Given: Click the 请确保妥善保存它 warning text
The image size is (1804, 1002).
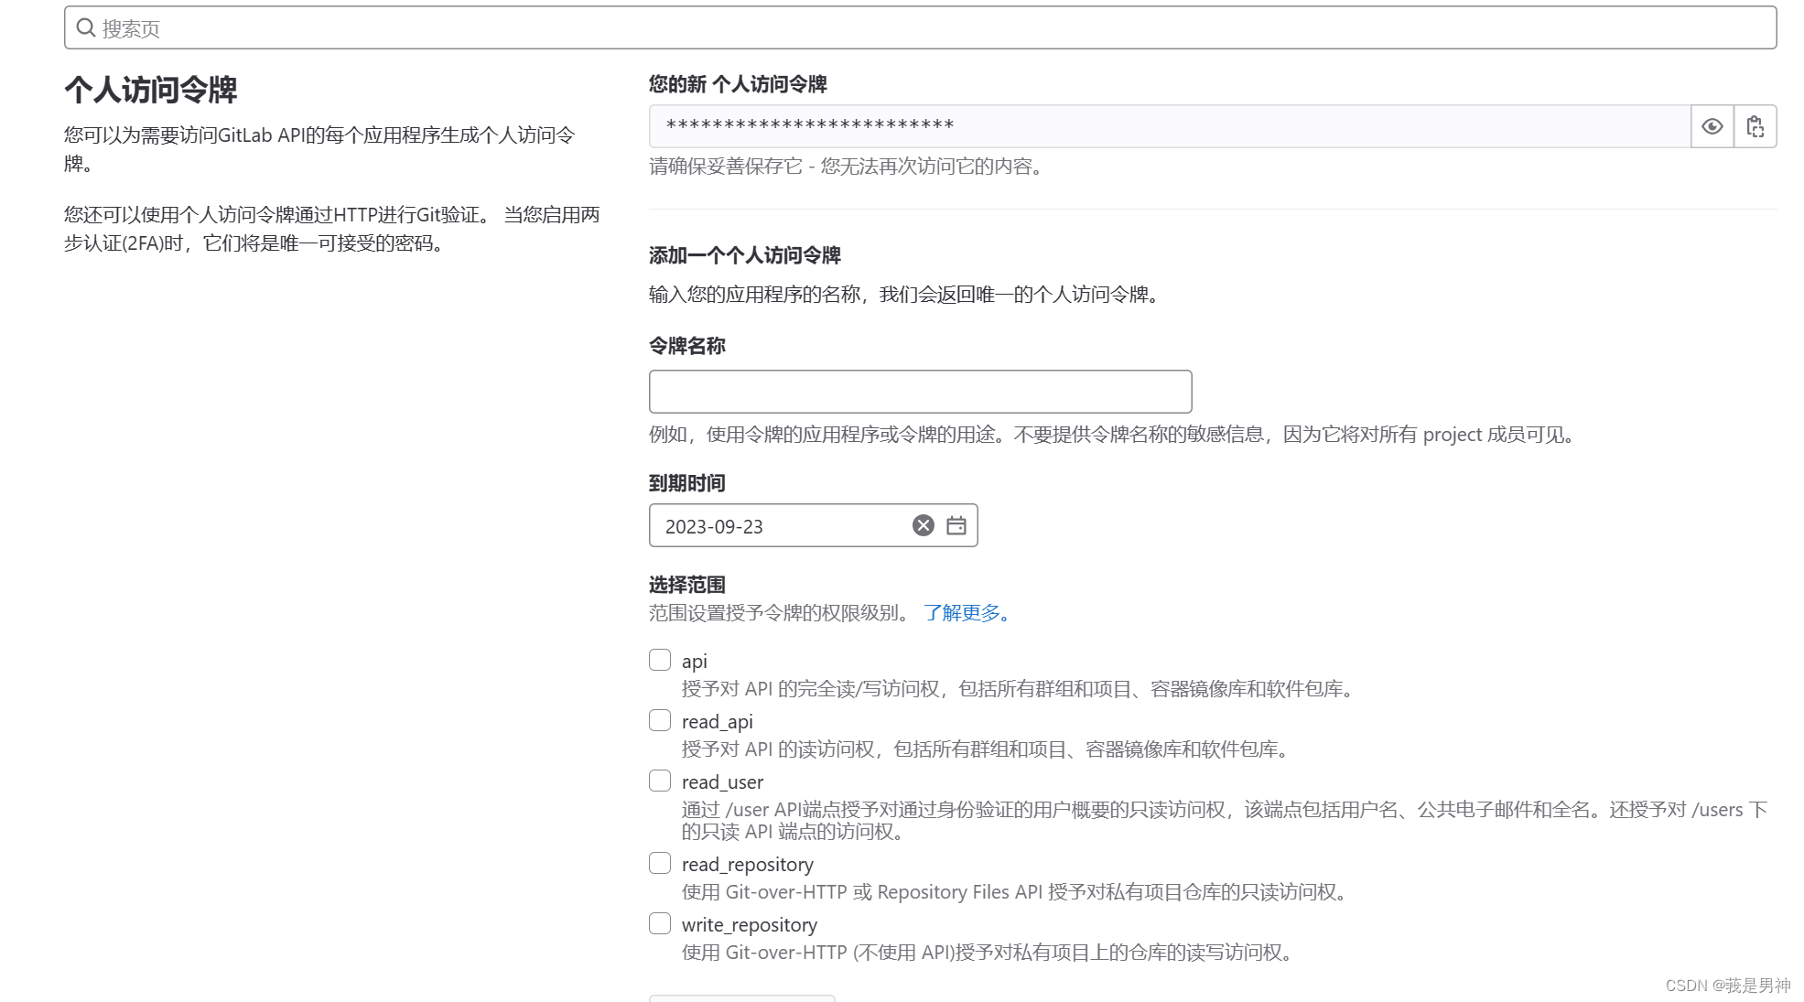Looking at the screenshot, I should pos(846,167).
